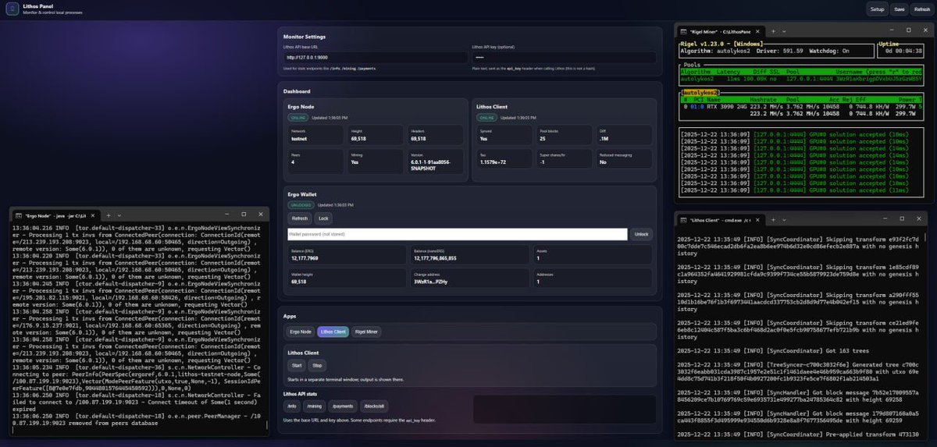This screenshot has width=937, height=447.
Task: Open the Lithos Client terminal tab dropdown
Action: tap(784, 220)
